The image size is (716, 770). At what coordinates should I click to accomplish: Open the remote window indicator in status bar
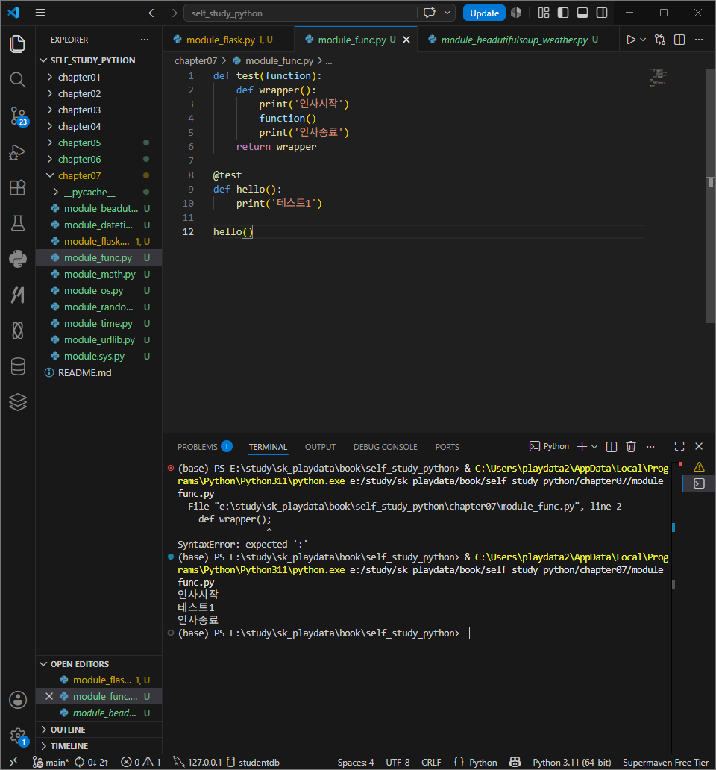click(x=13, y=762)
